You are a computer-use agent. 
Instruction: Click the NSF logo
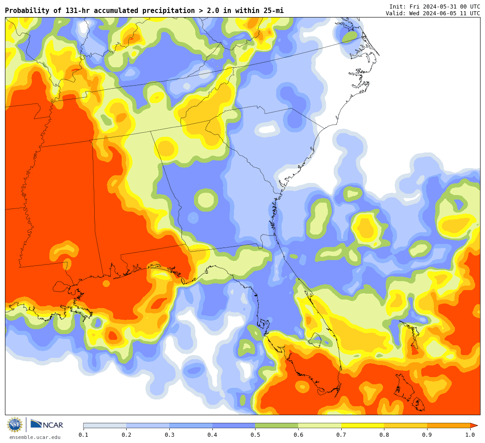click(15, 425)
